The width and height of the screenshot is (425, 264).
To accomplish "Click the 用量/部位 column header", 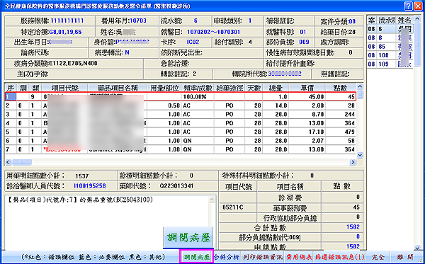I will tap(164, 88).
